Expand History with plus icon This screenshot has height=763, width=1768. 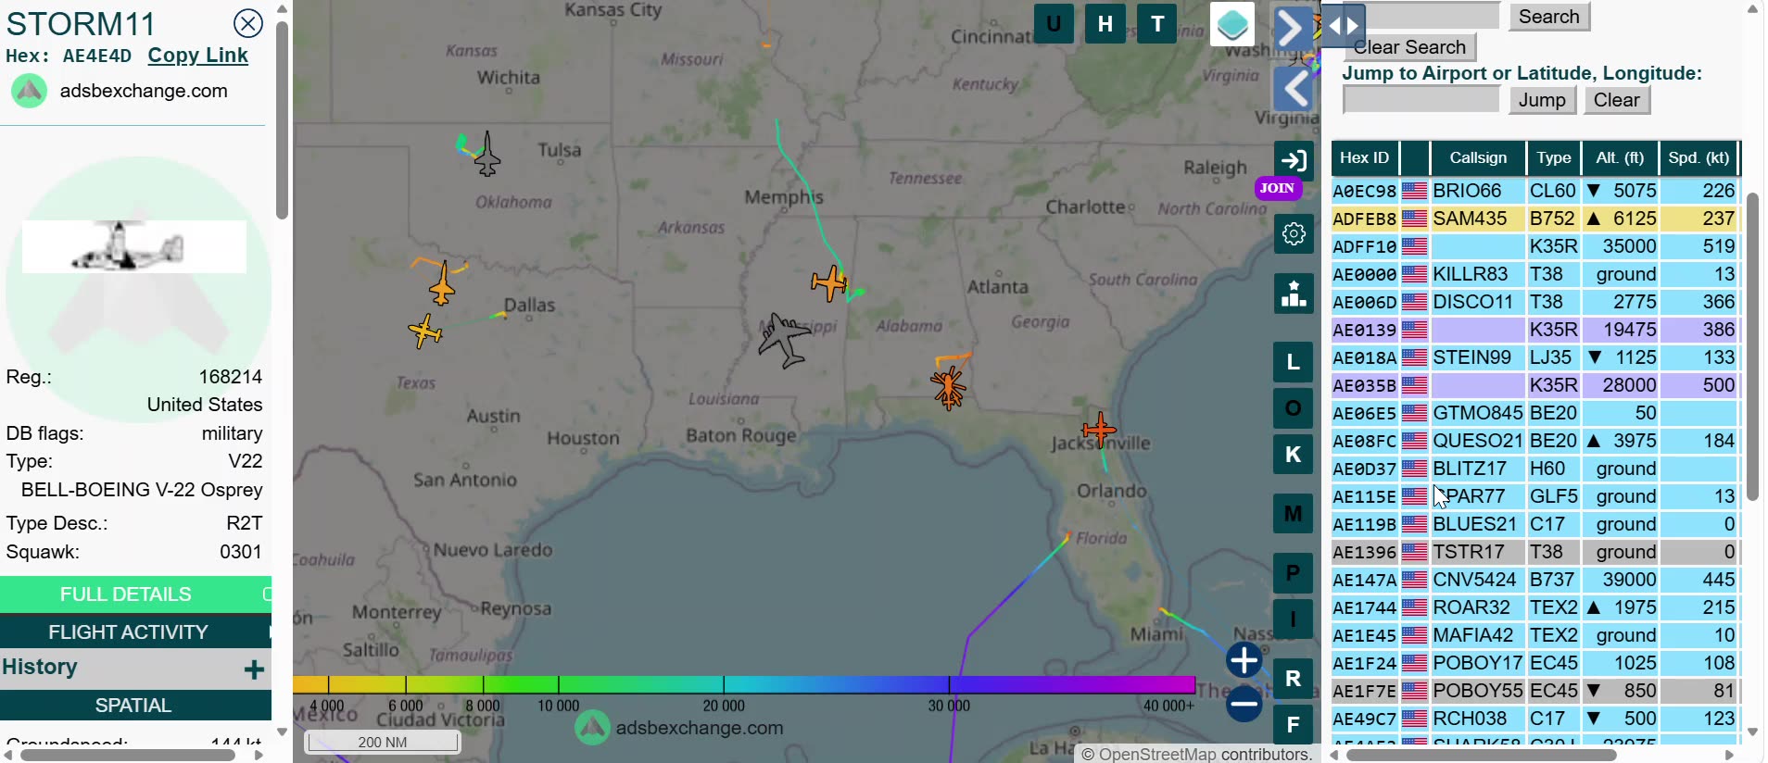254,669
